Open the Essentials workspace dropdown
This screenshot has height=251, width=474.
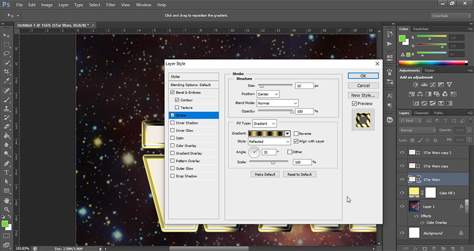(450, 16)
